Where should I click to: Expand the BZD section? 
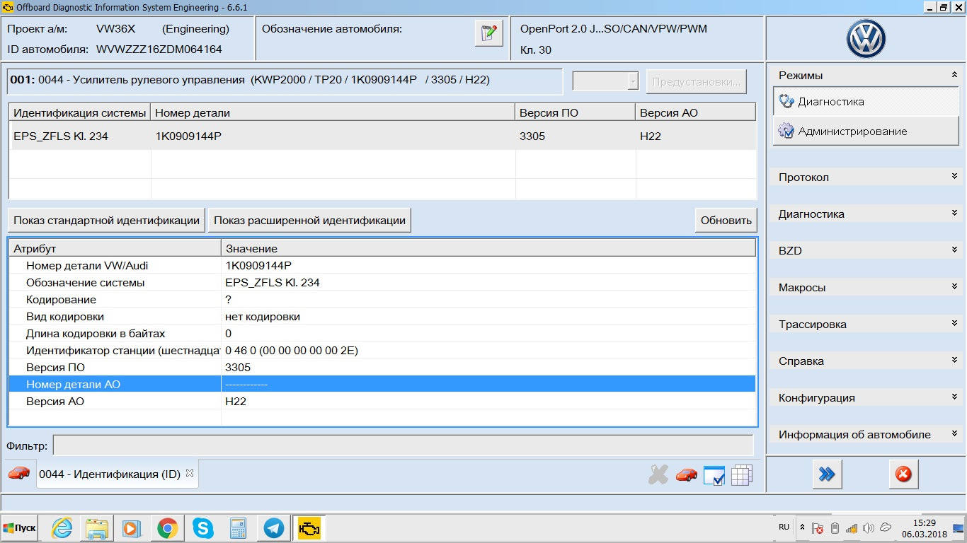click(954, 250)
